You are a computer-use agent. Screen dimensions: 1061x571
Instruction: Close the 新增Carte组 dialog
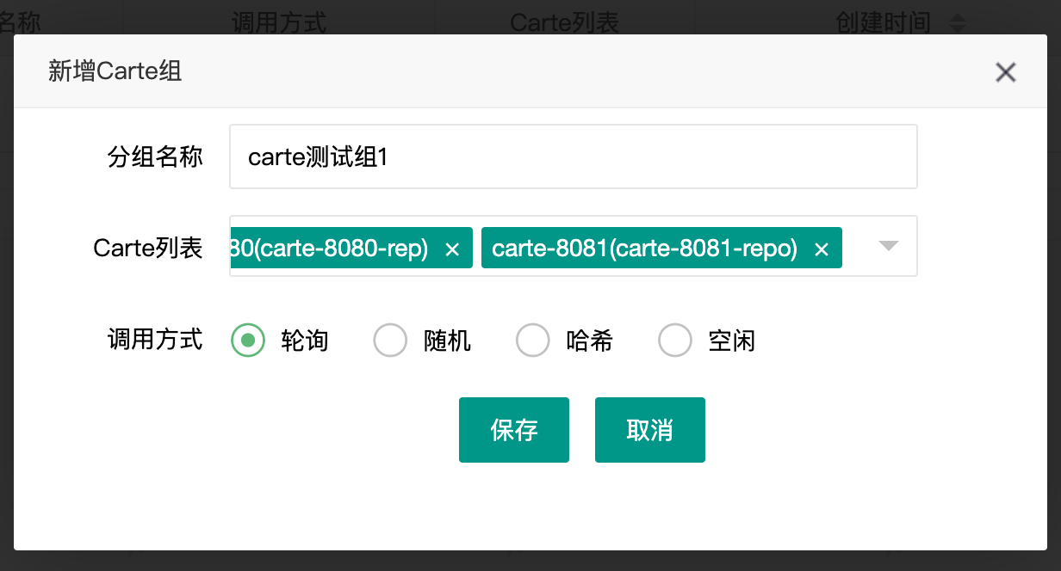click(1005, 72)
